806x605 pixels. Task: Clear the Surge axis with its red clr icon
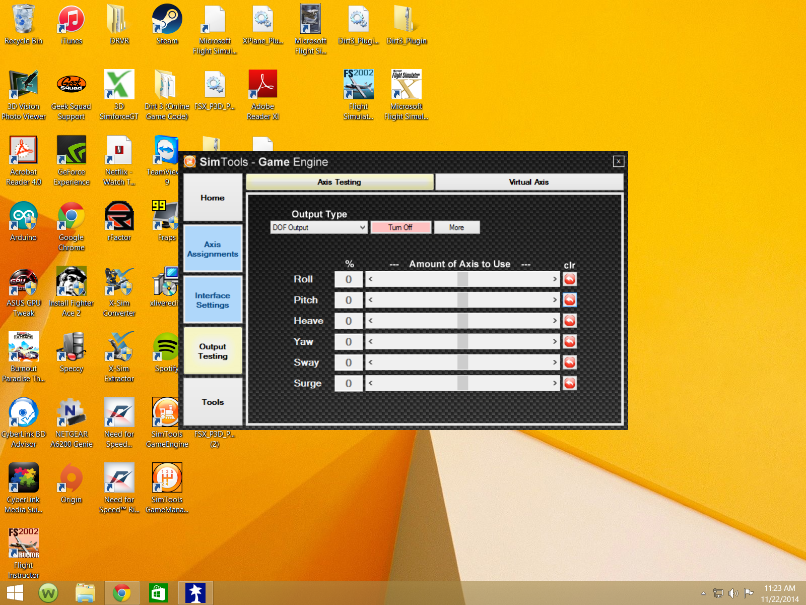point(570,383)
